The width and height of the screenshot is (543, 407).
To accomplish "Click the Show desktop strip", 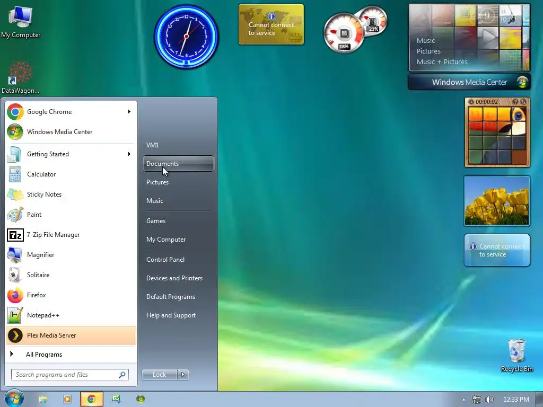I will 539,400.
